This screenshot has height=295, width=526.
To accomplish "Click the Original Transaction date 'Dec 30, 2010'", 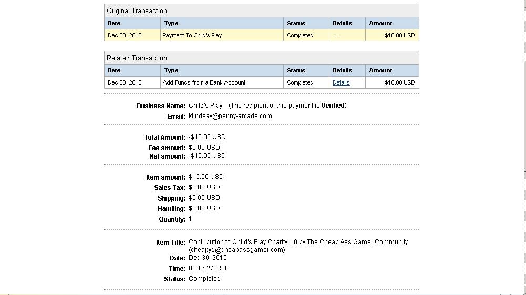I will (125, 35).
